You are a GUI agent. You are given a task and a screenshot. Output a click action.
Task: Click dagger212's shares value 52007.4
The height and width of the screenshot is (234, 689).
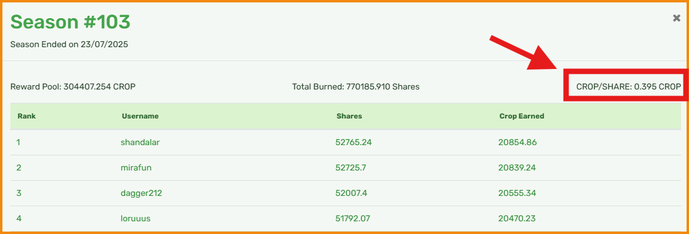352,193
